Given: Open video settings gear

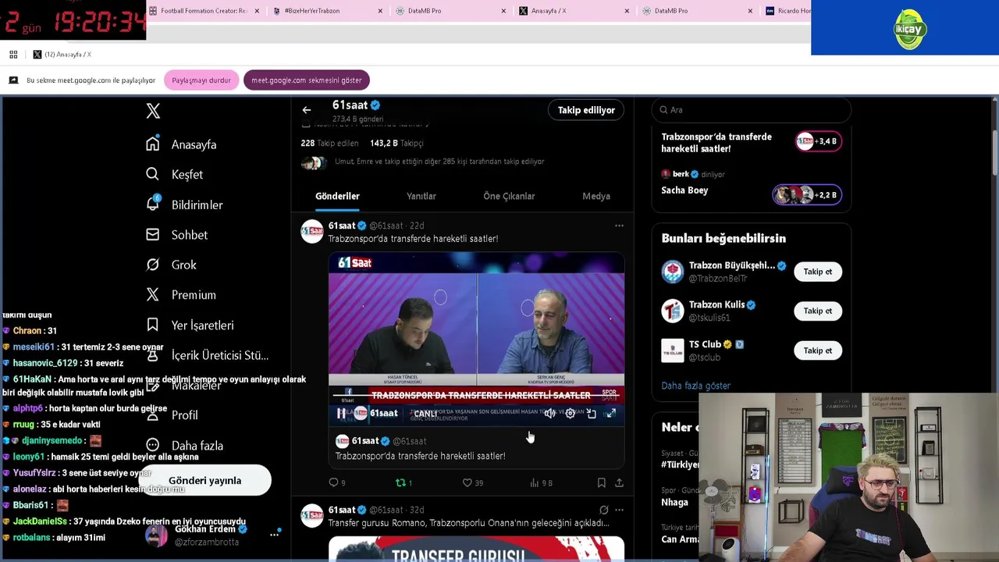Looking at the screenshot, I should [571, 414].
